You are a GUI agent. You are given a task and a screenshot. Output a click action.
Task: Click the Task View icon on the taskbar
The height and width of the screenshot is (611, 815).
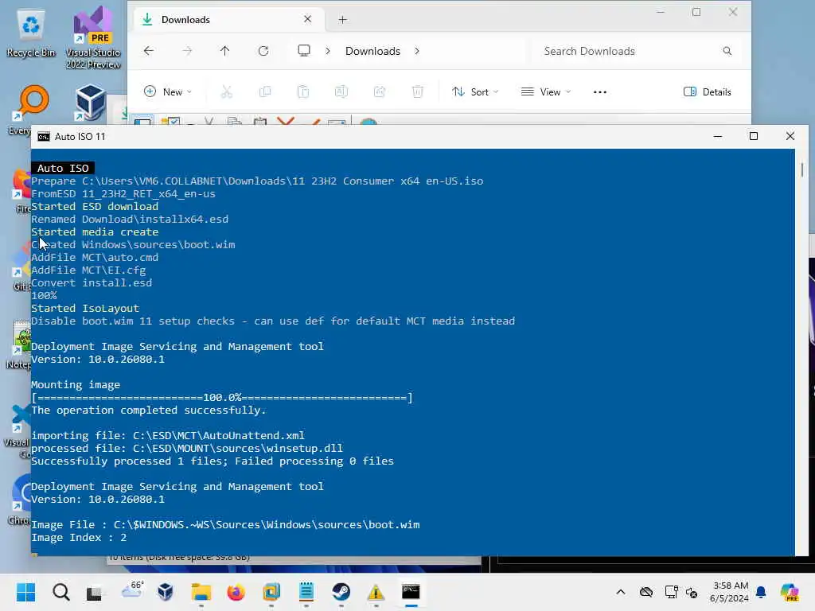pyautogui.click(x=94, y=592)
